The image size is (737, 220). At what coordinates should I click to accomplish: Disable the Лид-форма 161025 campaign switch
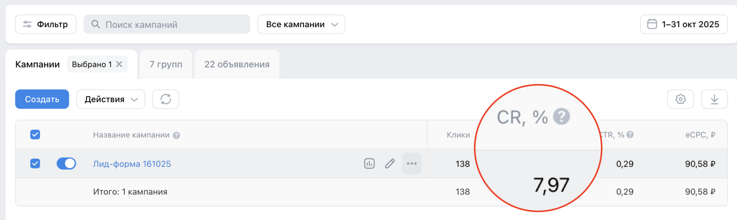coord(66,163)
